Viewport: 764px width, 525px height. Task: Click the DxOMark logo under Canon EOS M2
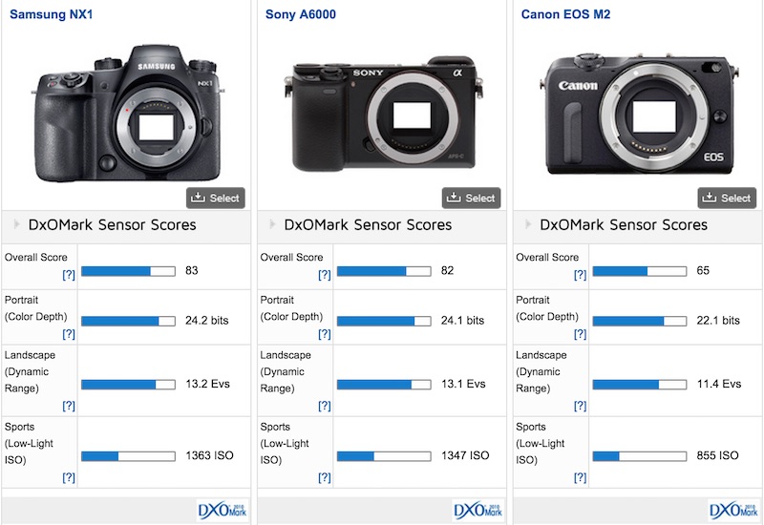733,511
